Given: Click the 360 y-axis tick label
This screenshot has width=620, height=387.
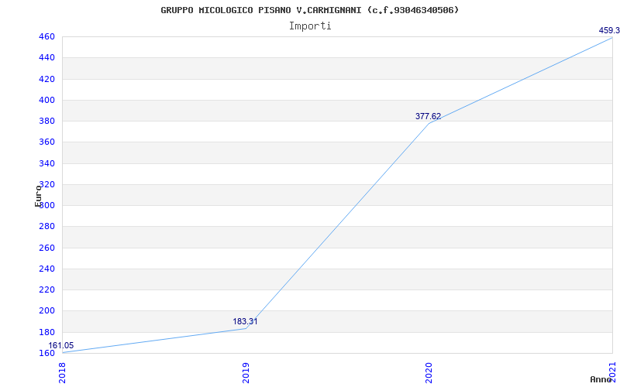Looking at the screenshot, I should point(46,142).
